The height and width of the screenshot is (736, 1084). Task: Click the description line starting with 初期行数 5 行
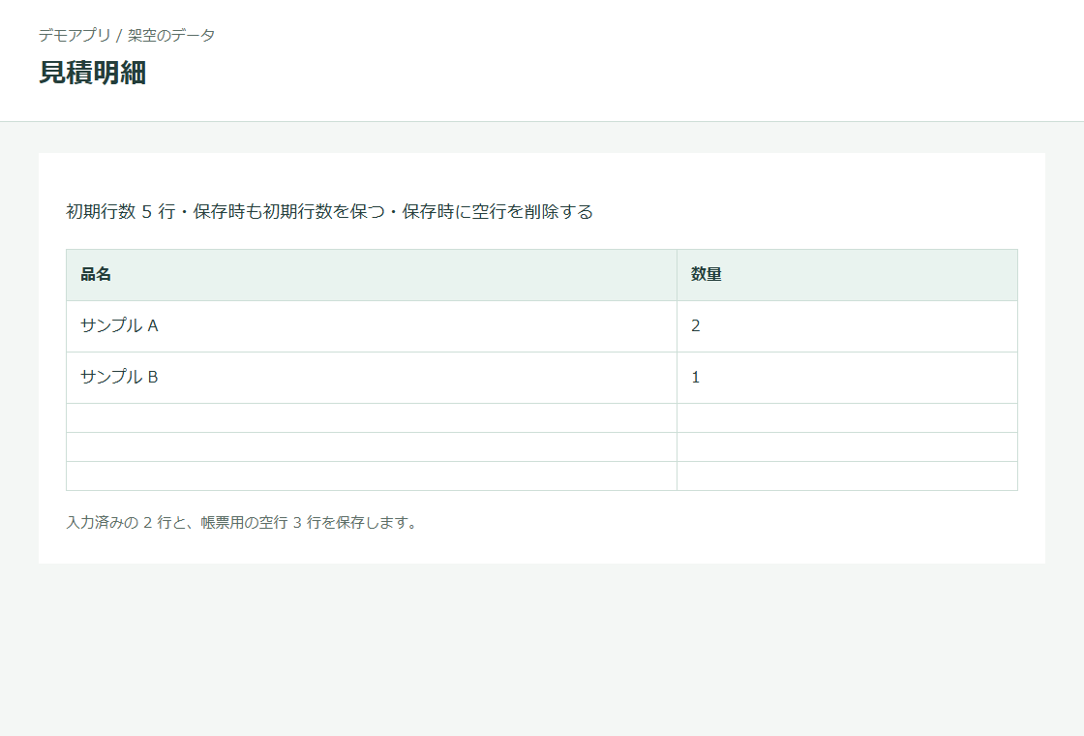(330, 212)
